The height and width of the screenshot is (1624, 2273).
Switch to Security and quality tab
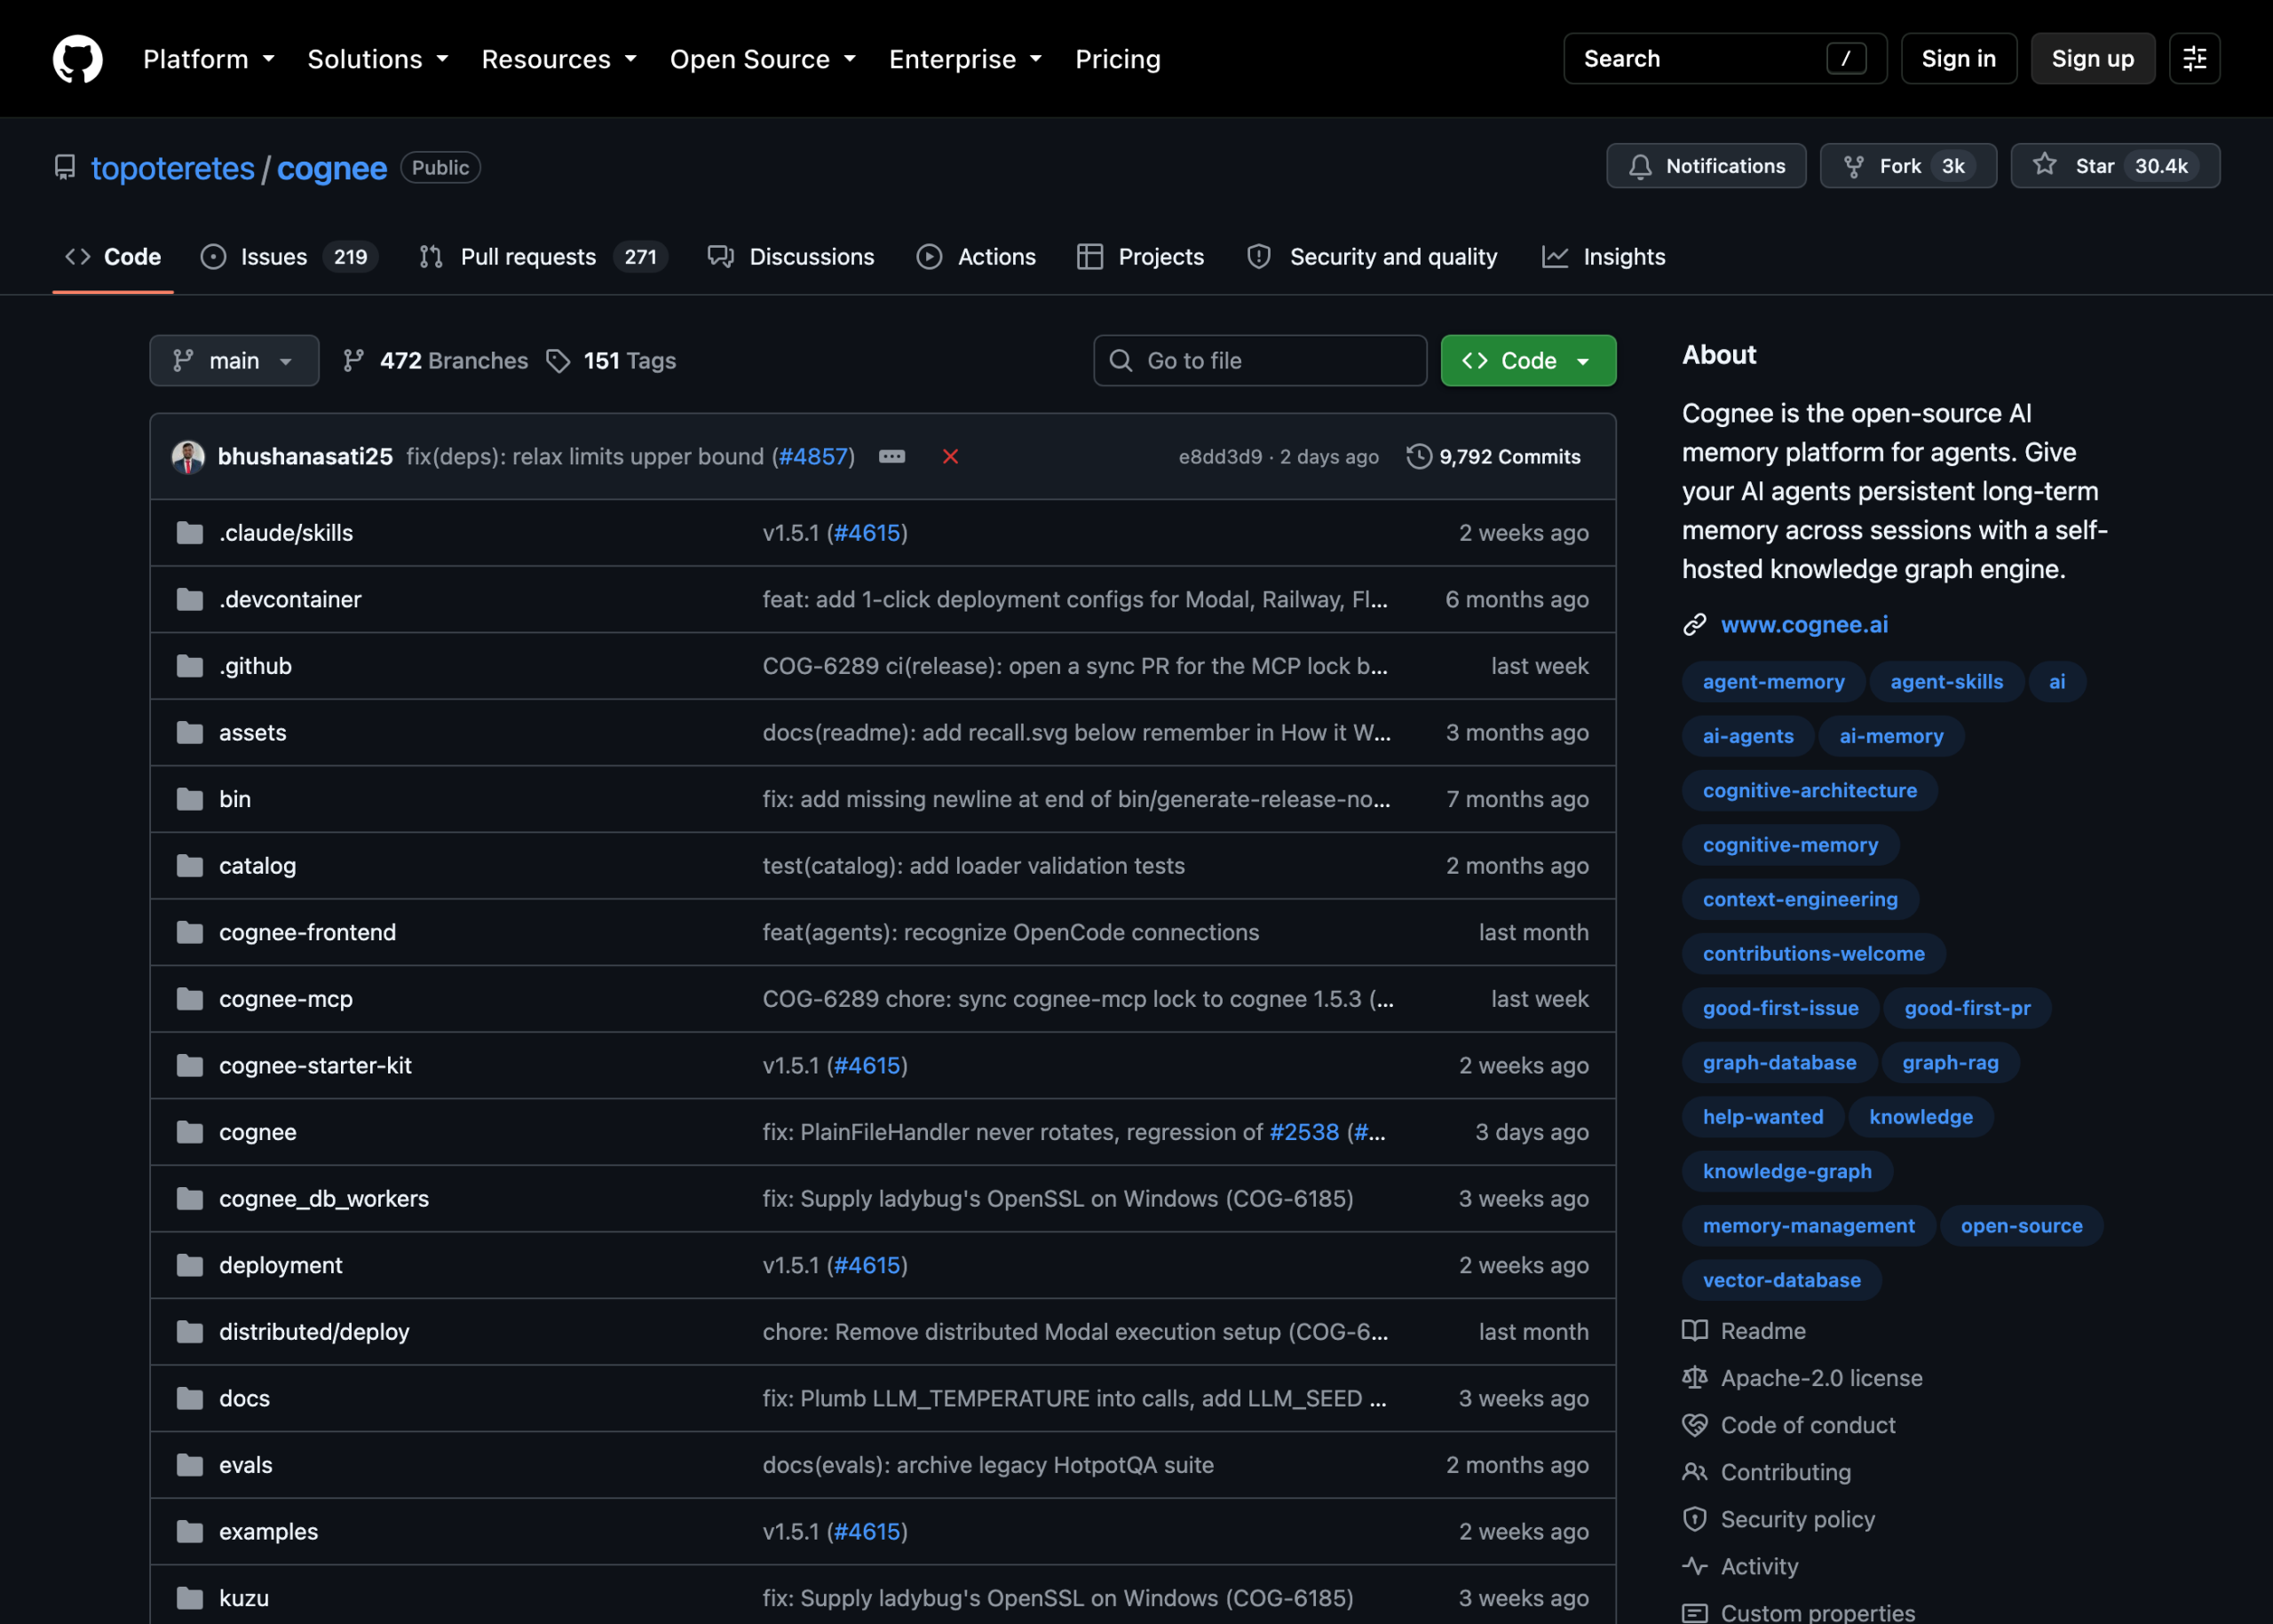pos(1372,257)
